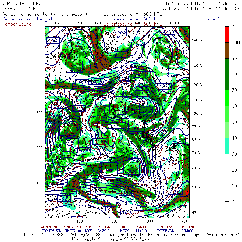Image resolution: width=242 pixels, height=242 pixels.
Task: Click the "AMPS 24-km MPAS" title
Action: pyautogui.click(x=23, y=3)
